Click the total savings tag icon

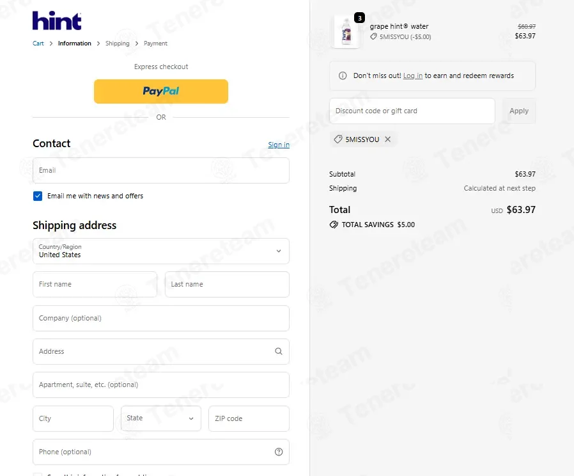click(x=334, y=225)
